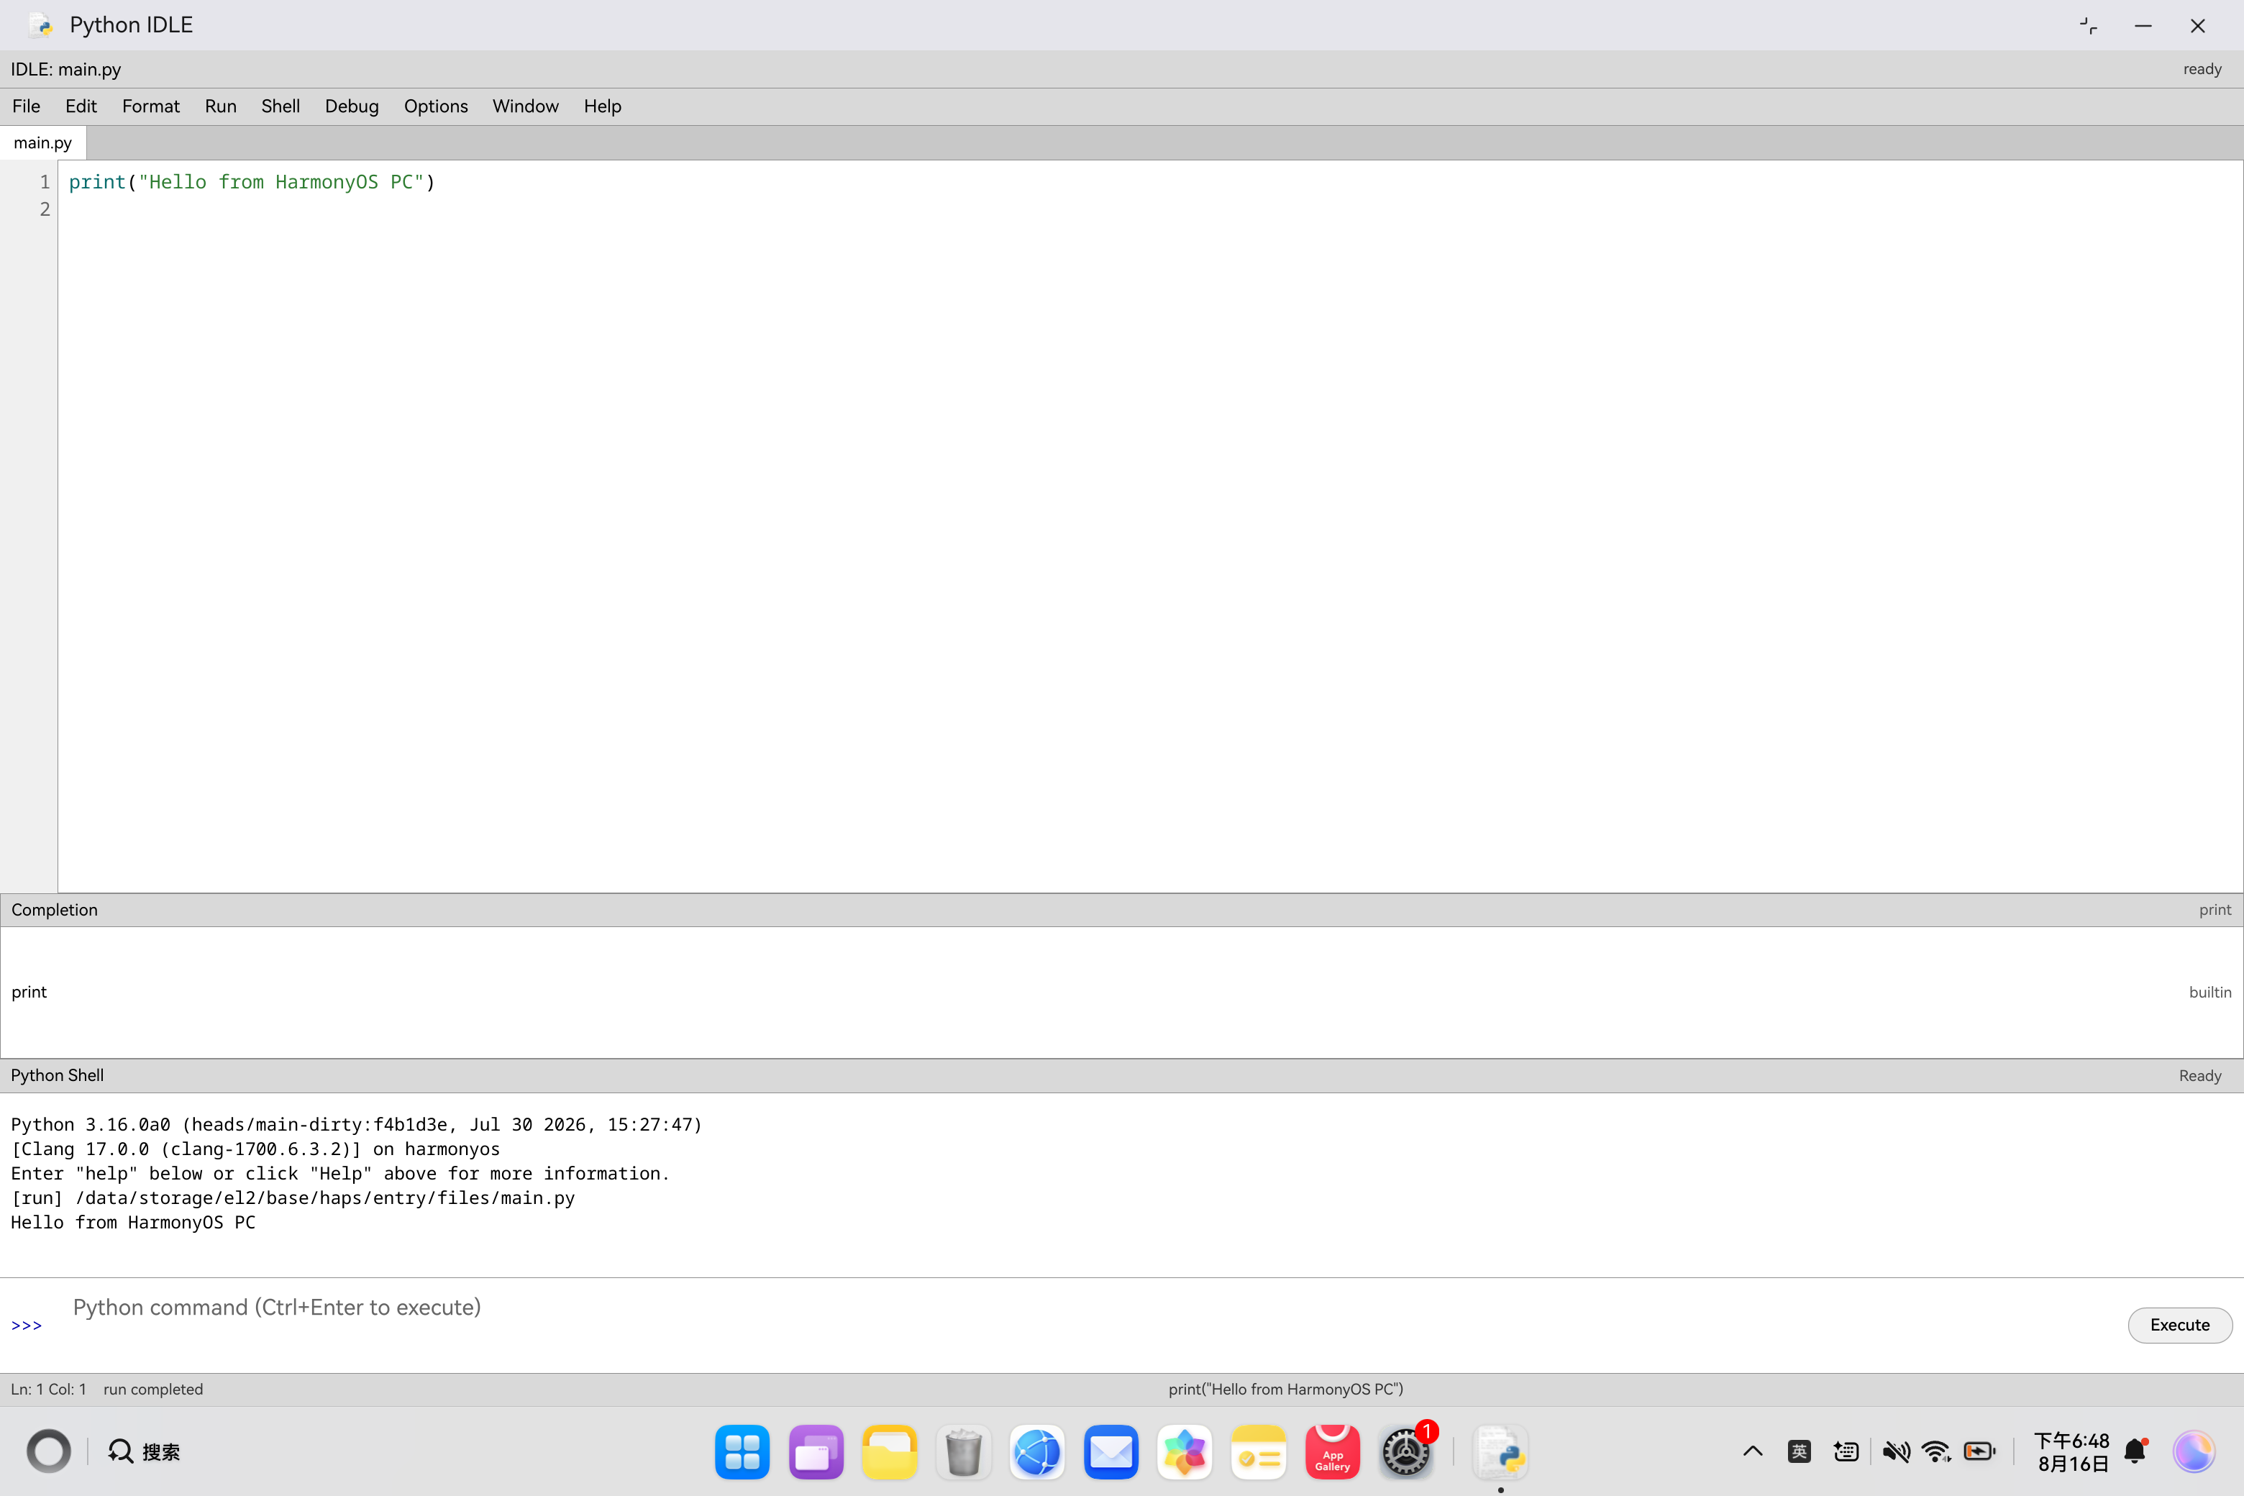Click the Clang compiler line in shell
Viewport: 2244px width, 1496px height.
coord(256,1149)
